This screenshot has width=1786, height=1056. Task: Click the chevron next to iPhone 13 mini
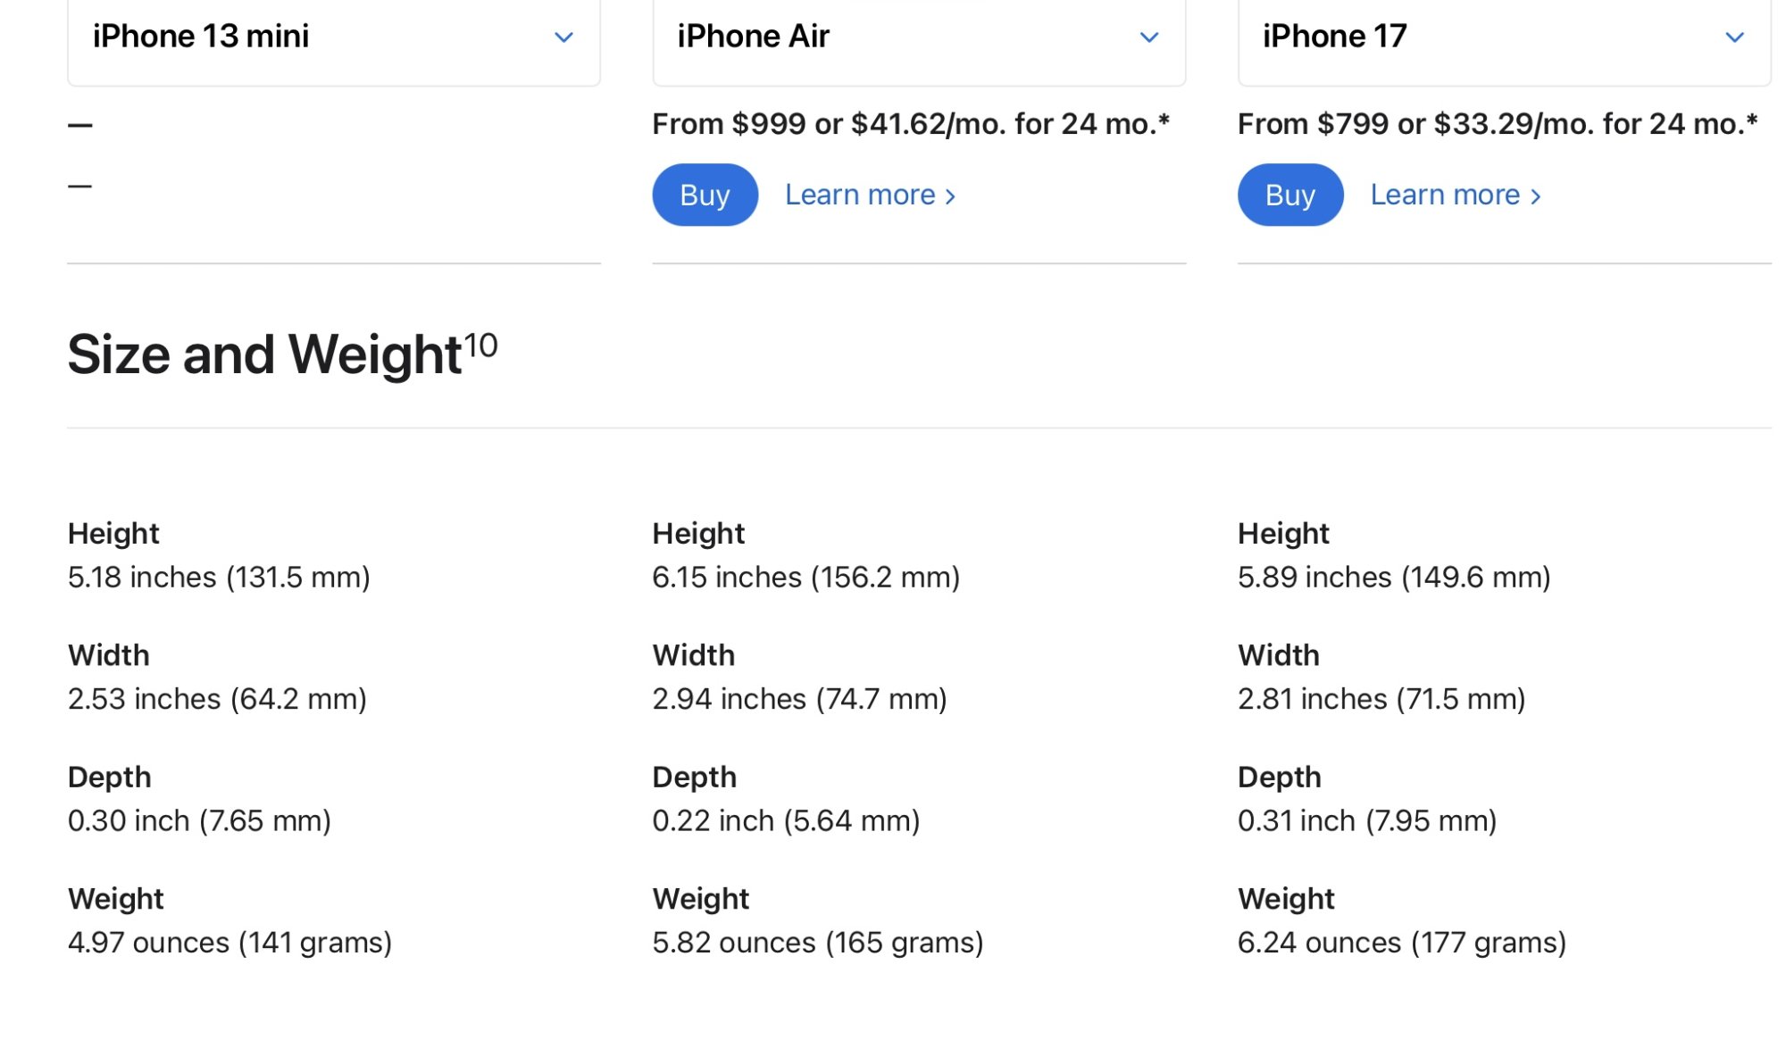[563, 37]
